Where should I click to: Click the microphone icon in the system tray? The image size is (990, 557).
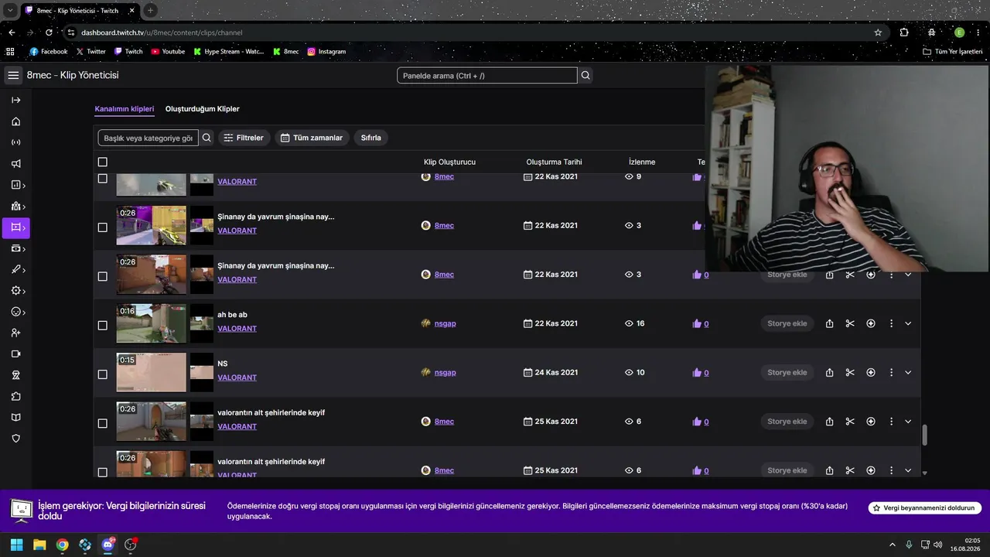pos(909,545)
